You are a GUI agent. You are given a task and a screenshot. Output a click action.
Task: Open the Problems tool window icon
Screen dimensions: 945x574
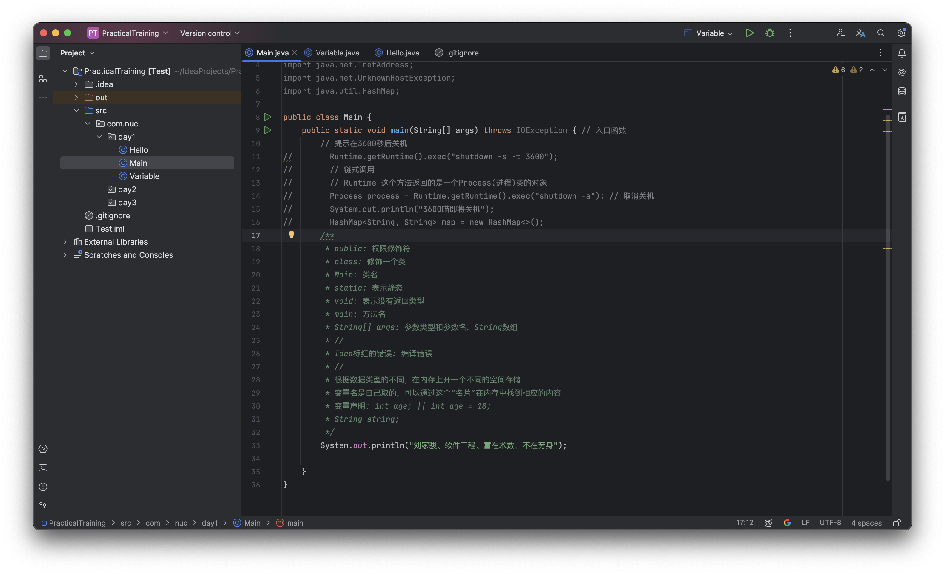(43, 487)
